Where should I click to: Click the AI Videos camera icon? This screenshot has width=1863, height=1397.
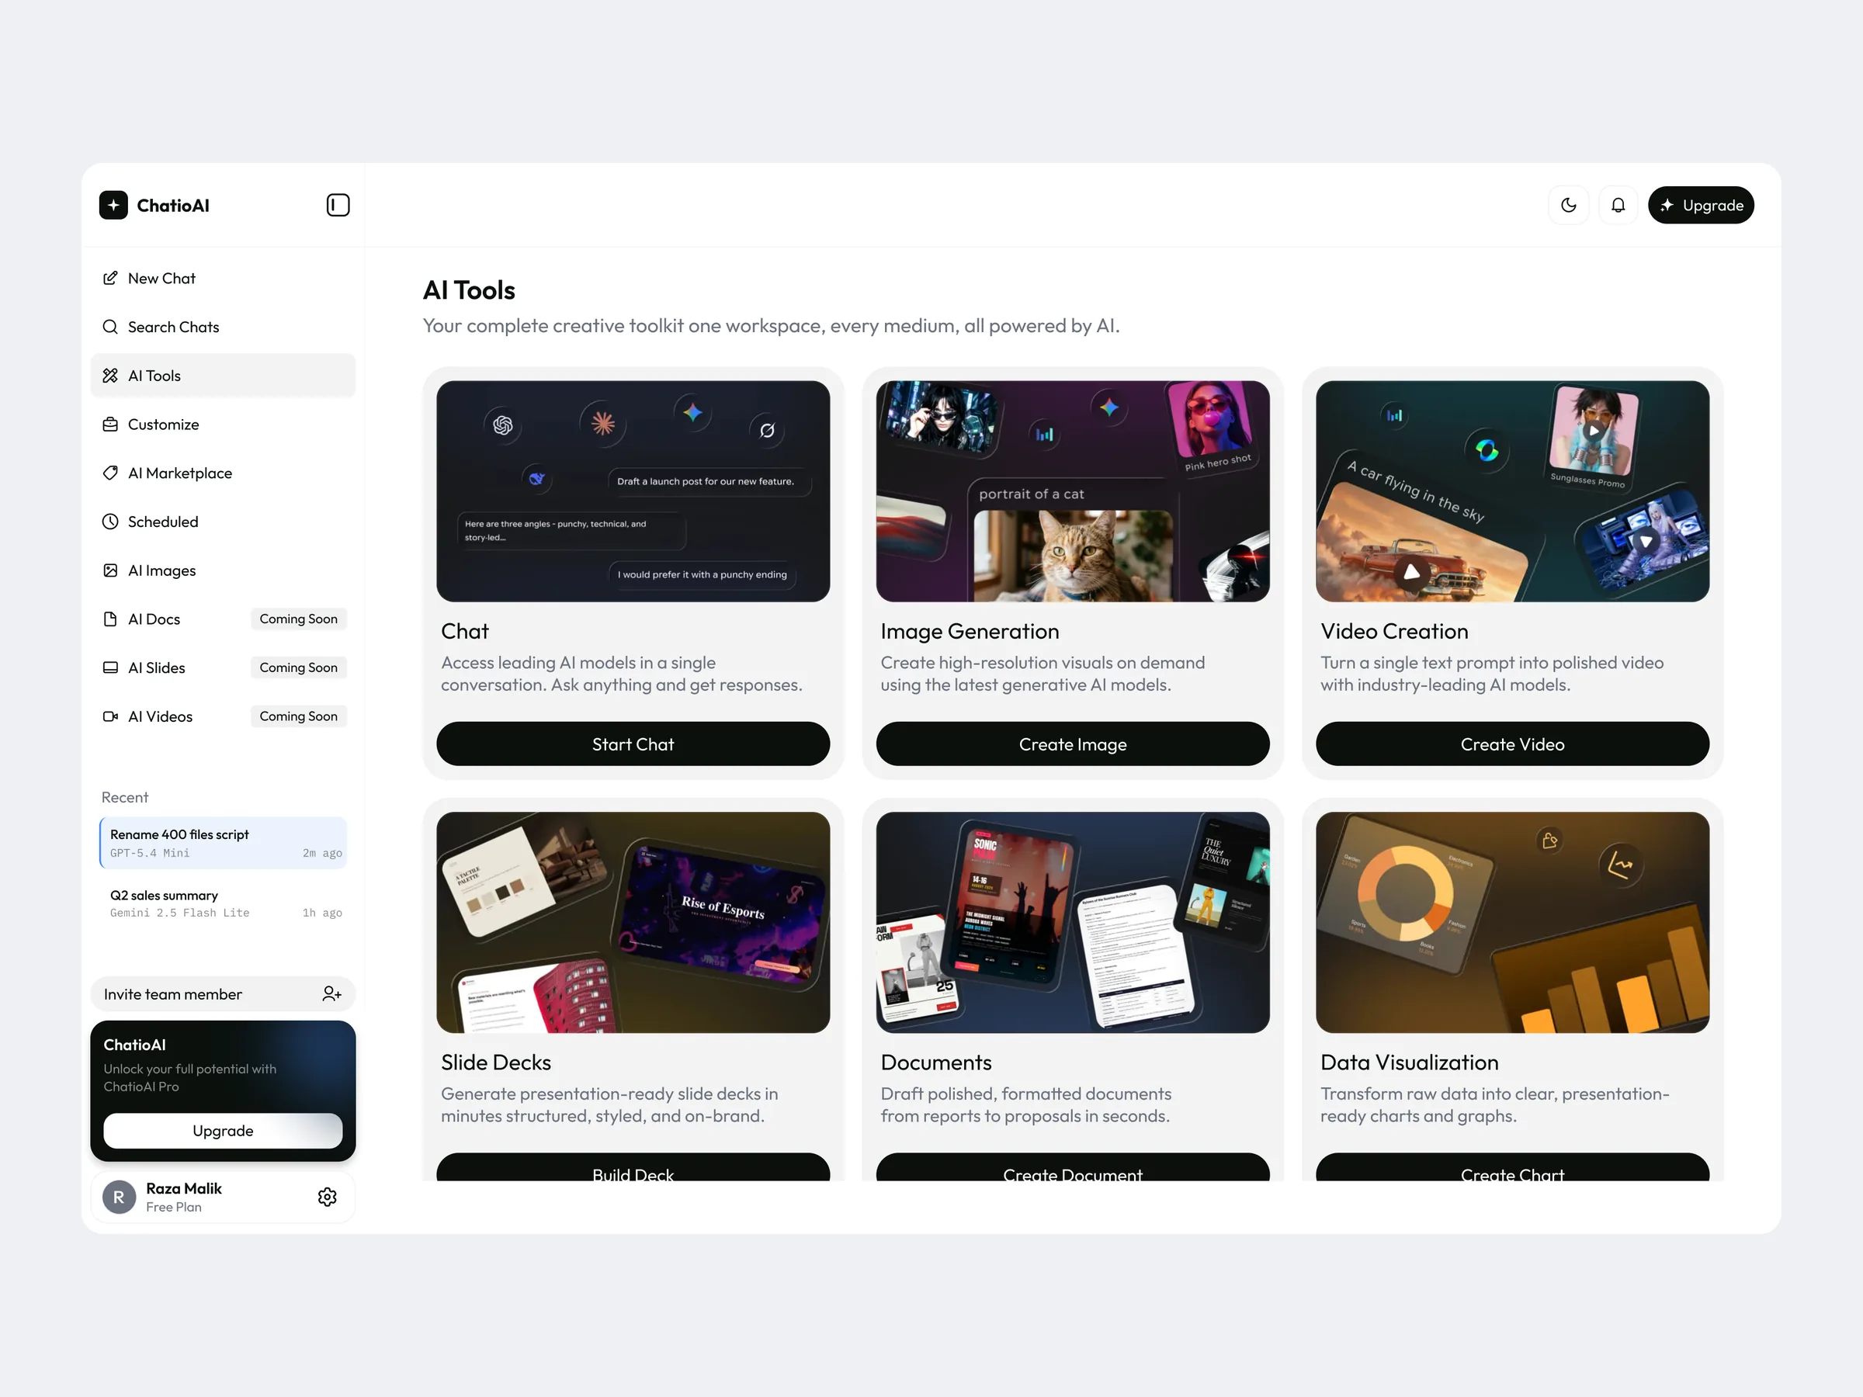(x=110, y=716)
